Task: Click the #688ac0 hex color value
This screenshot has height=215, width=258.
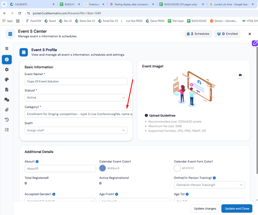Action: tap(114, 168)
